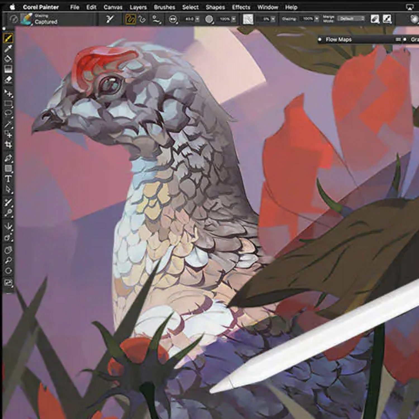Open the Brush Selector with the Glazing brush icon
419x419 pixels.
27,19
